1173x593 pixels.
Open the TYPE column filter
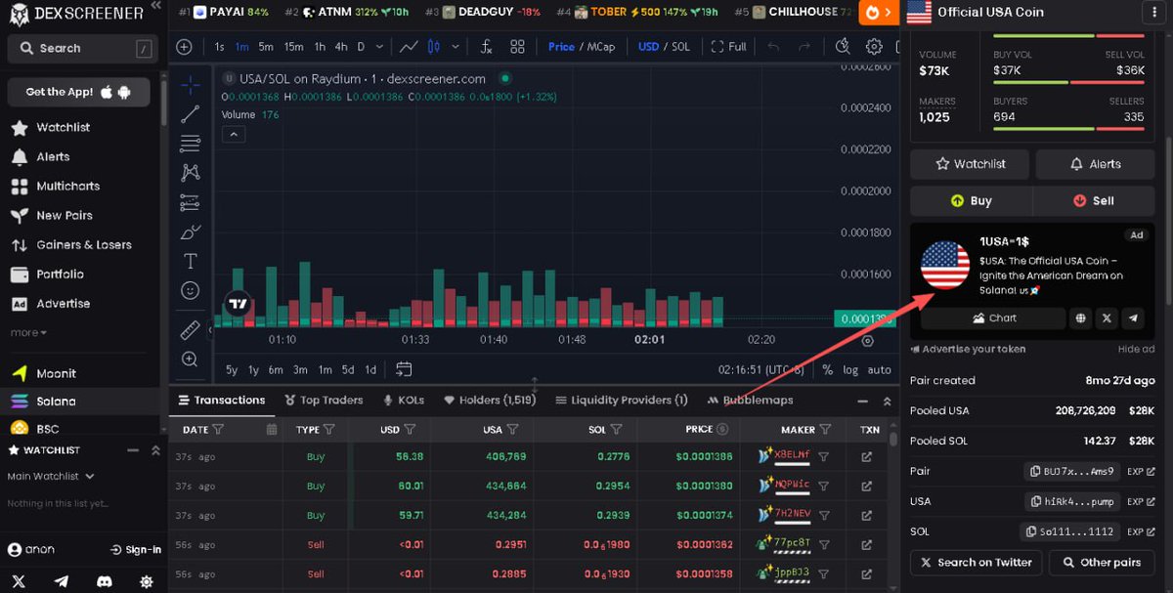click(x=329, y=430)
